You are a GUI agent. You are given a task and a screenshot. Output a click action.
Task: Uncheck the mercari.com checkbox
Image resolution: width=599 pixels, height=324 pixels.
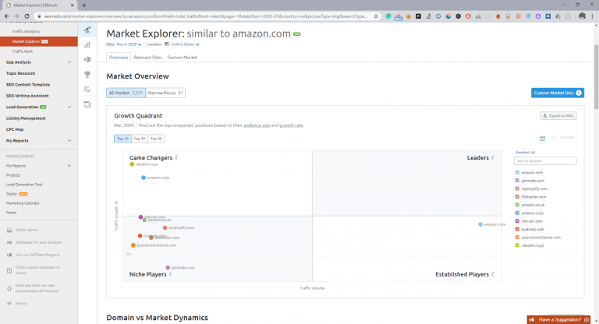517,221
